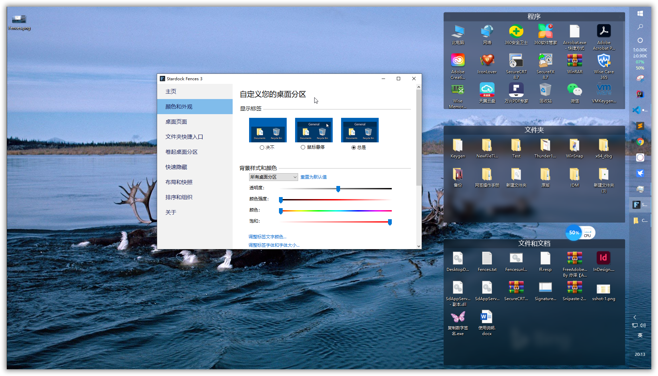Viewport: 658px width, 376px height.
Task: Open Adobe Creative Cloud icon
Action: click(x=458, y=66)
